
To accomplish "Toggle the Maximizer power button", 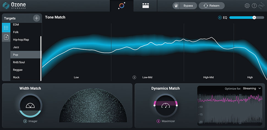I will coord(159,121).
